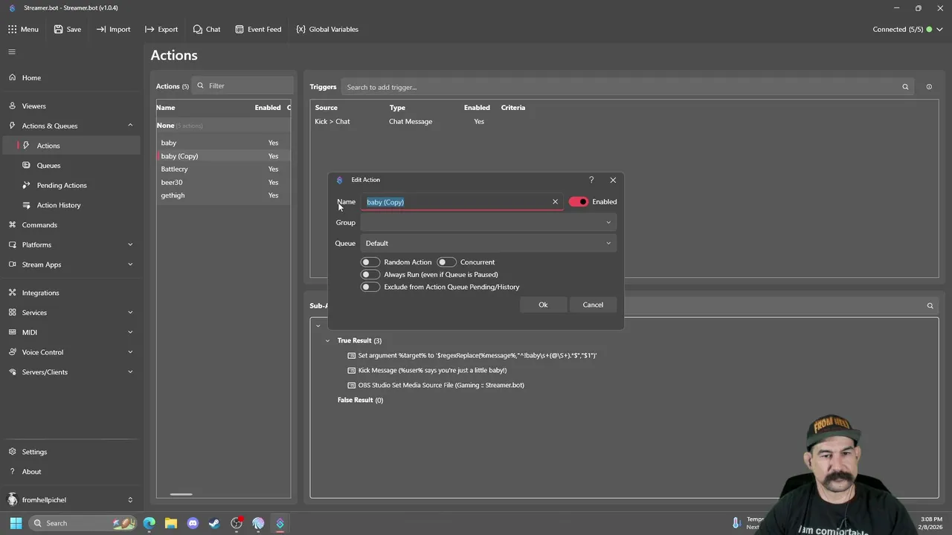Select the Set argument %target% sub-action

coord(477,355)
